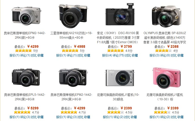Click 收藏 for pink Nikon J1
195x121 pixels.
click(x=180, y=117)
